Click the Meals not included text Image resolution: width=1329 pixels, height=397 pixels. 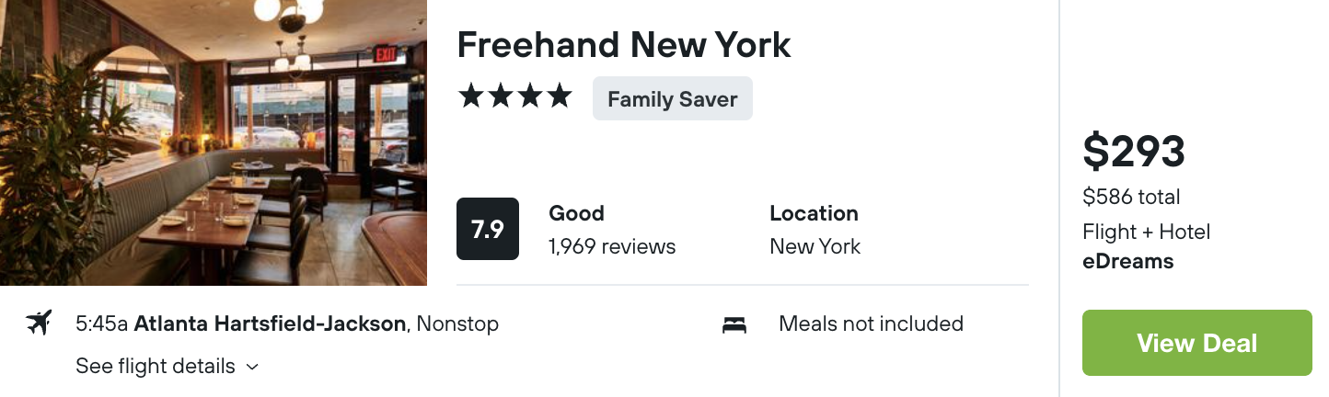tap(871, 323)
